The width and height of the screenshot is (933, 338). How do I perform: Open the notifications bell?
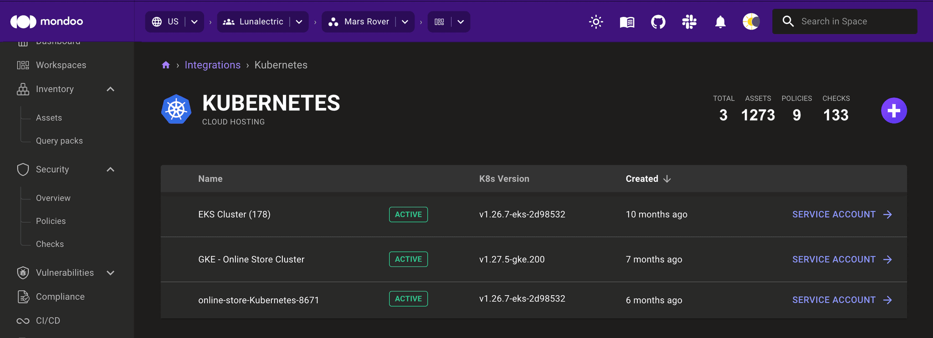pyautogui.click(x=720, y=22)
